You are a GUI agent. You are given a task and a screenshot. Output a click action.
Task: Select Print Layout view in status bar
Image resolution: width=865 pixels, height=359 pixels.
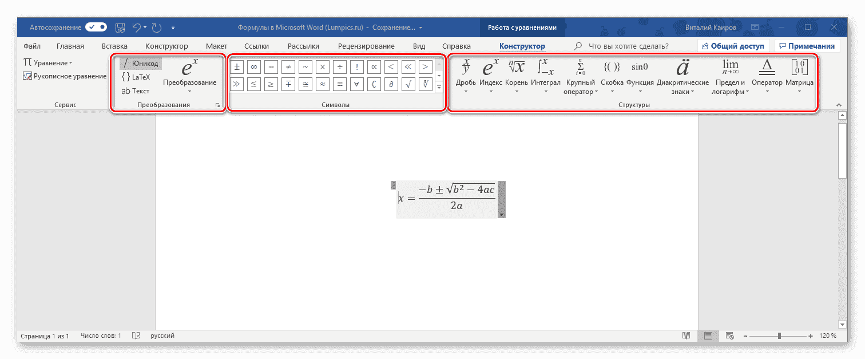[708, 336]
